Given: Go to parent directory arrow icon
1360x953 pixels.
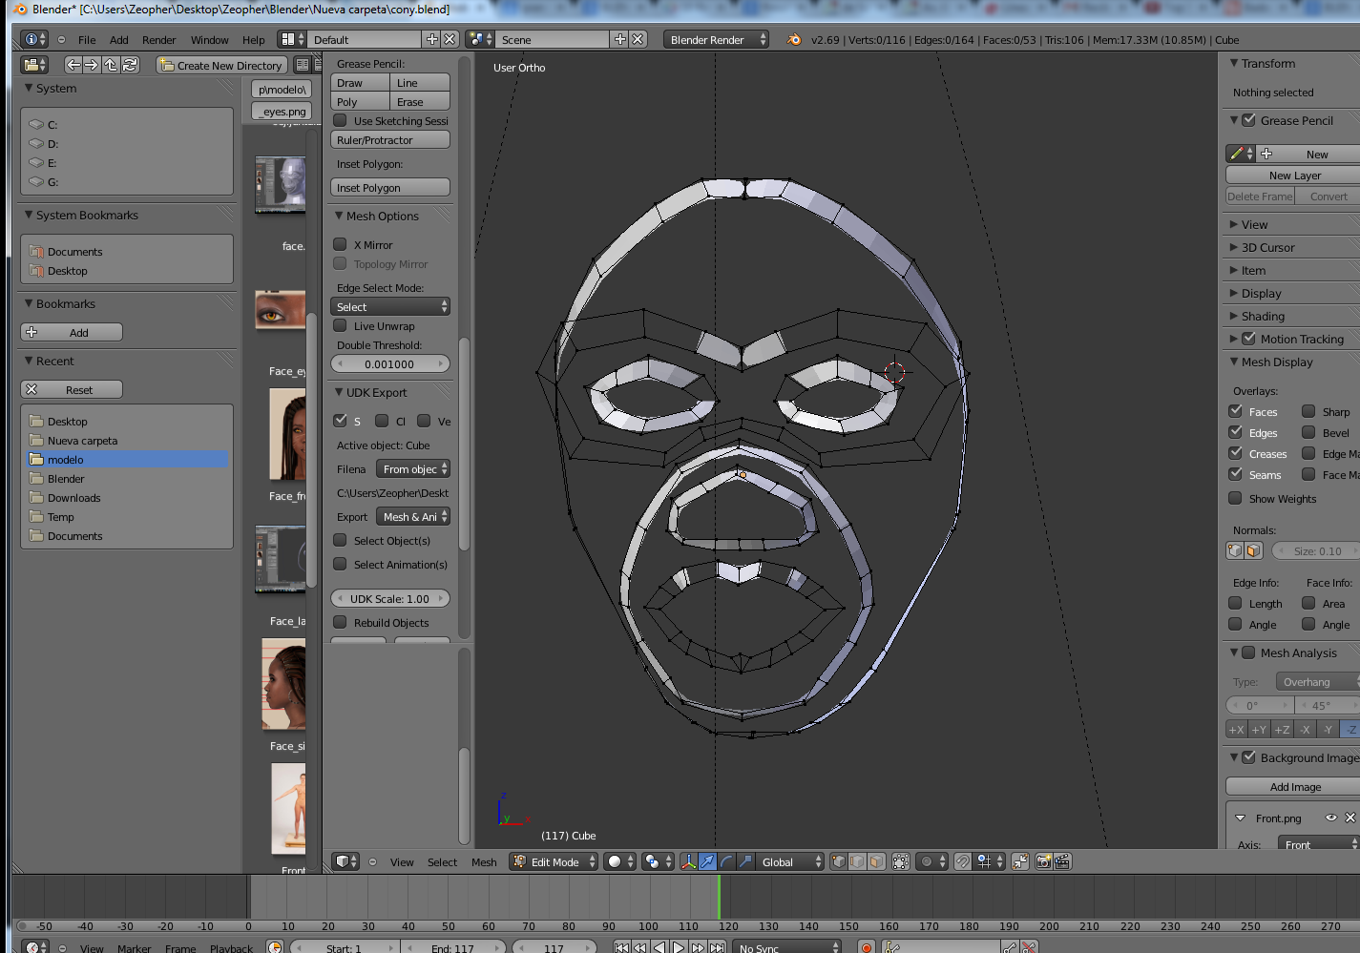Looking at the screenshot, I should [x=111, y=65].
